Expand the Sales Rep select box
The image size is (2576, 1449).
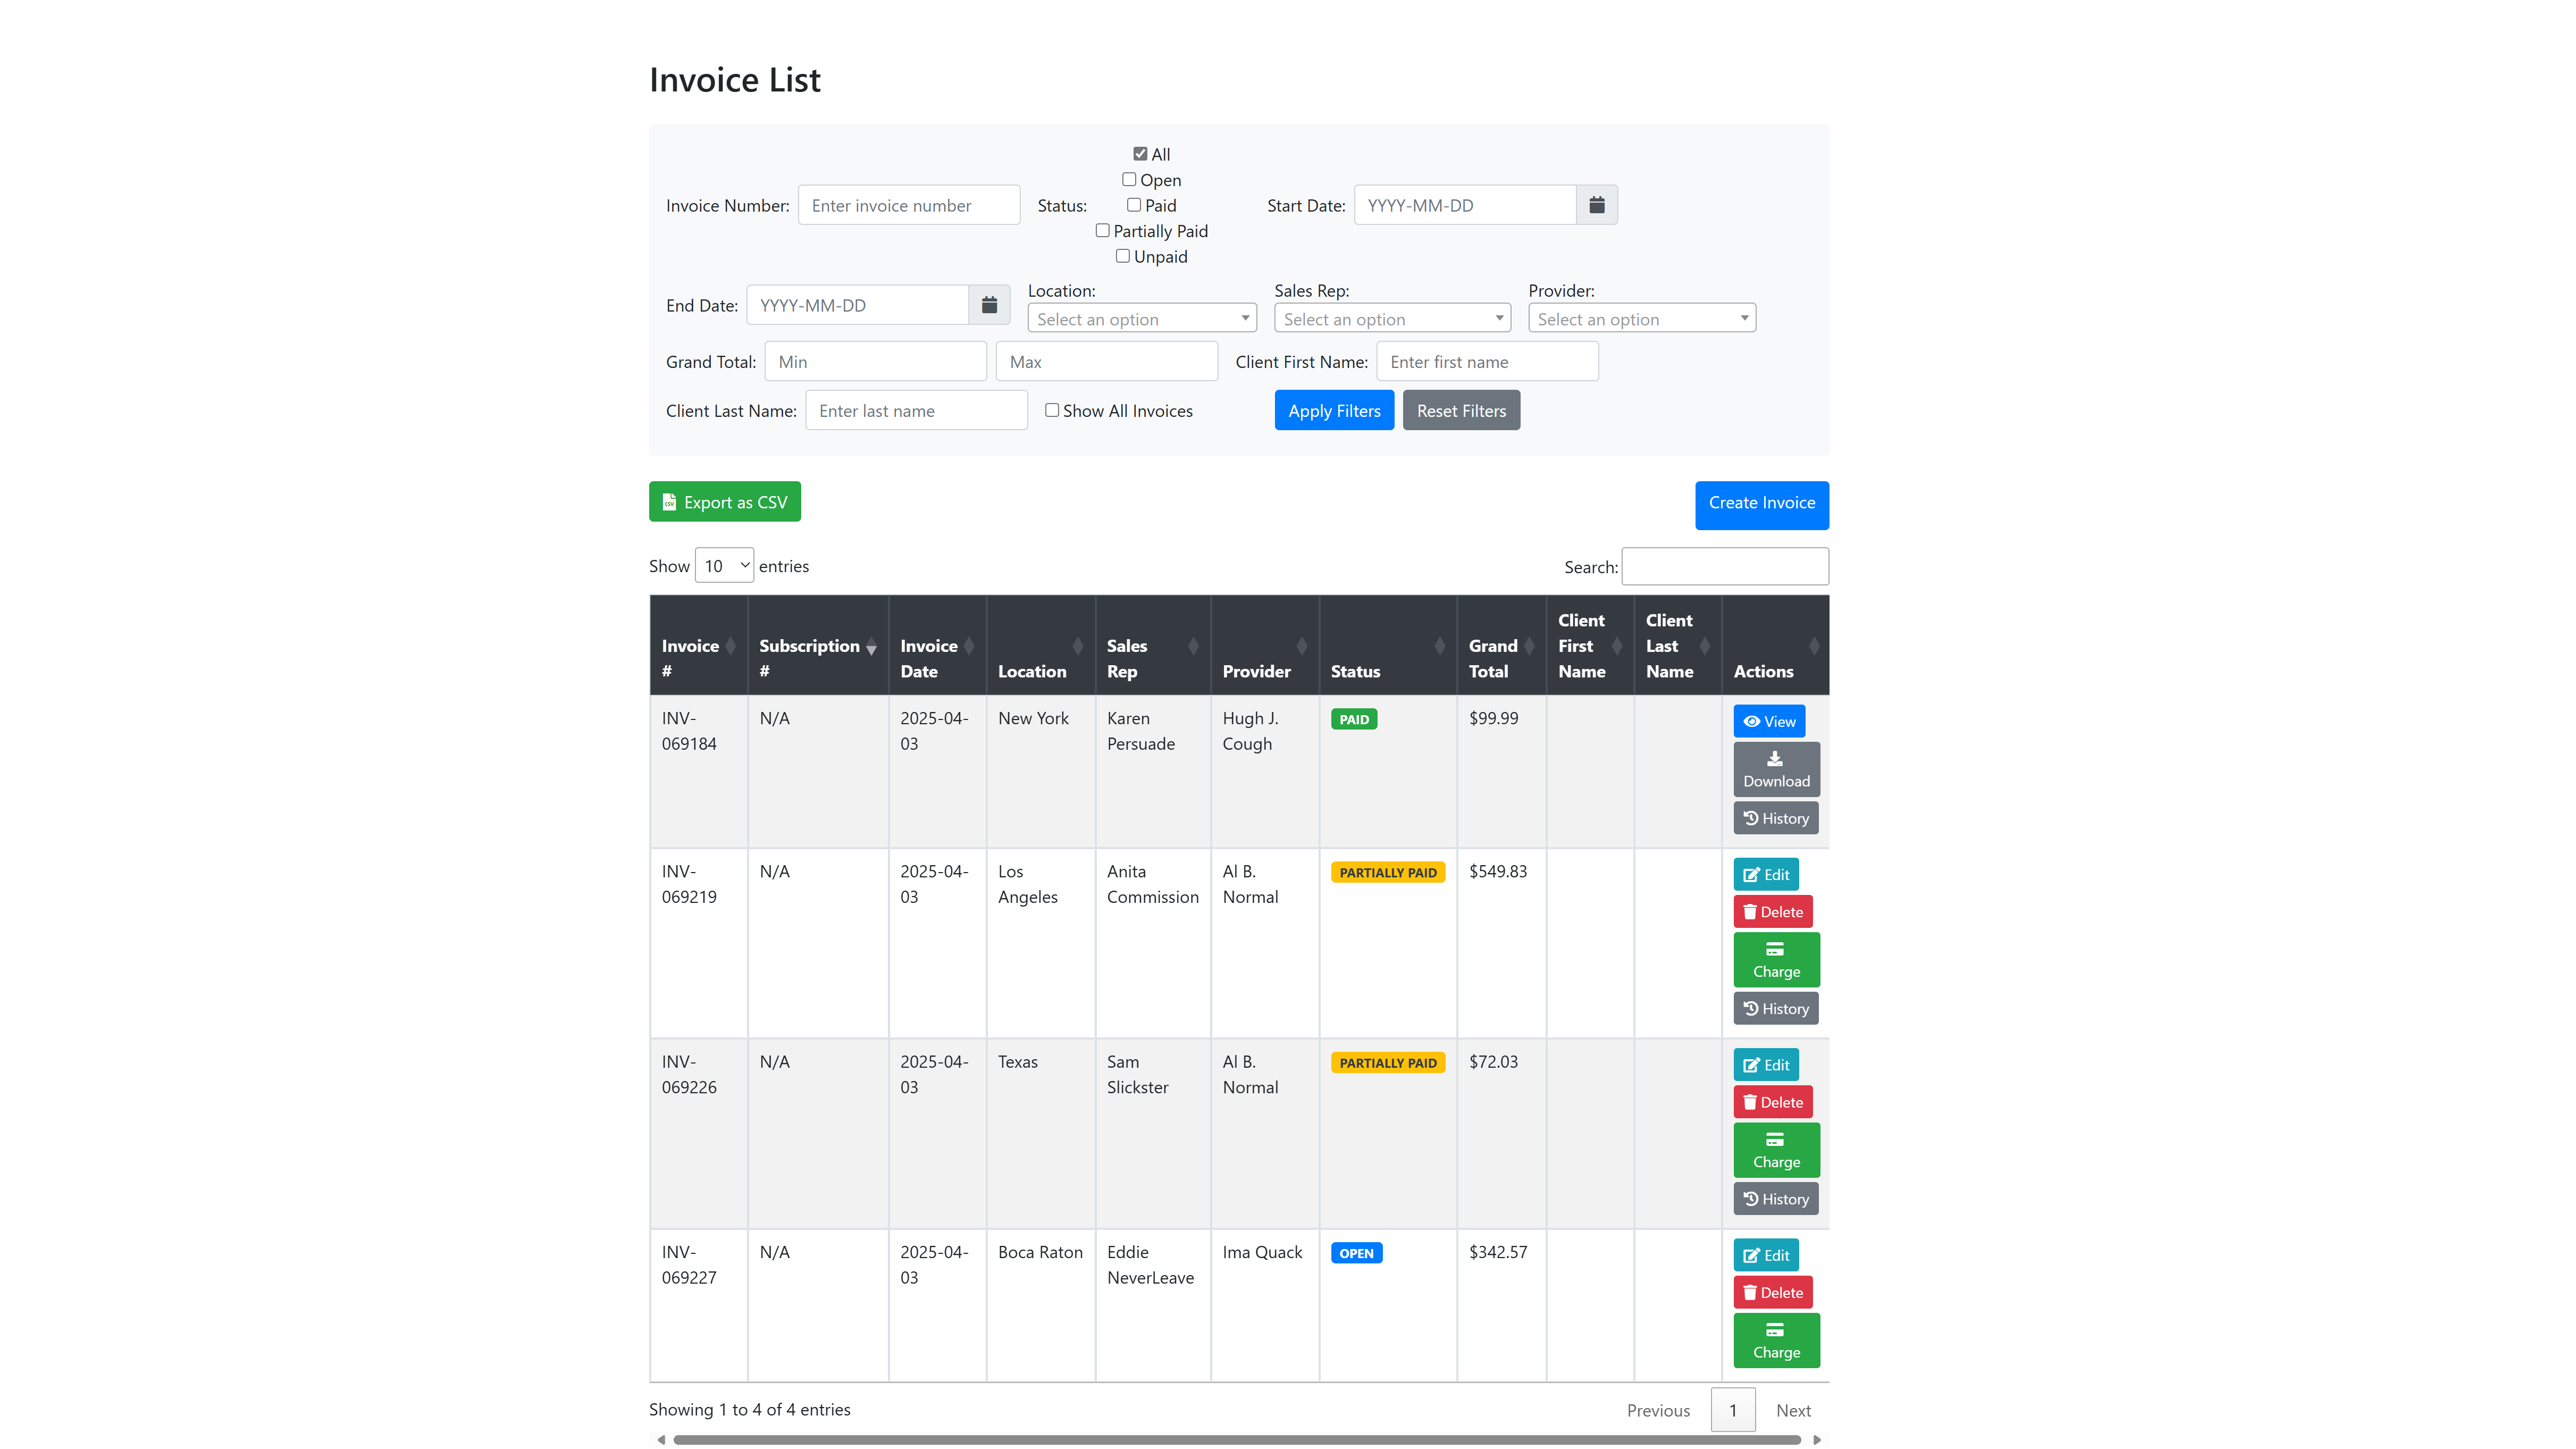point(1391,319)
